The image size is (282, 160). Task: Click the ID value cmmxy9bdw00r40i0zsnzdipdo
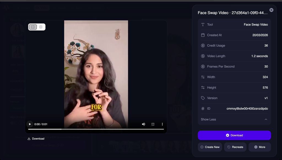(247, 109)
